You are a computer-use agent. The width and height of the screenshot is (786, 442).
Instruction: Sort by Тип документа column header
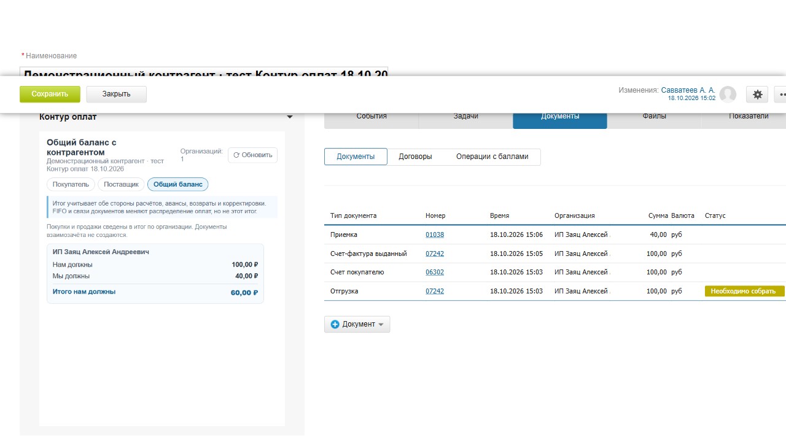point(353,216)
